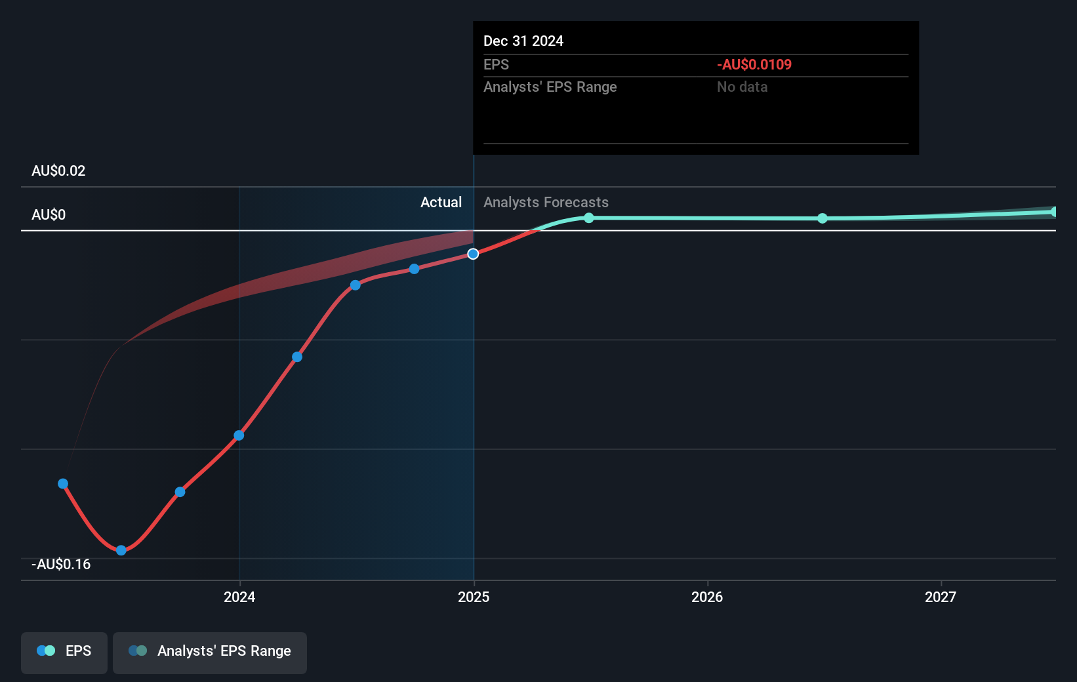Click the 2025 x-axis label
The height and width of the screenshot is (682, 1077).
point(474,597)
